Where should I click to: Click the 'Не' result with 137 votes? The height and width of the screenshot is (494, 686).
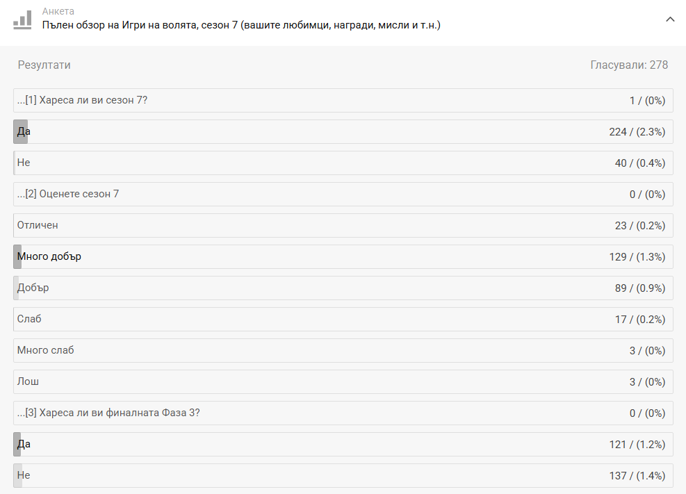click(343, 476)
